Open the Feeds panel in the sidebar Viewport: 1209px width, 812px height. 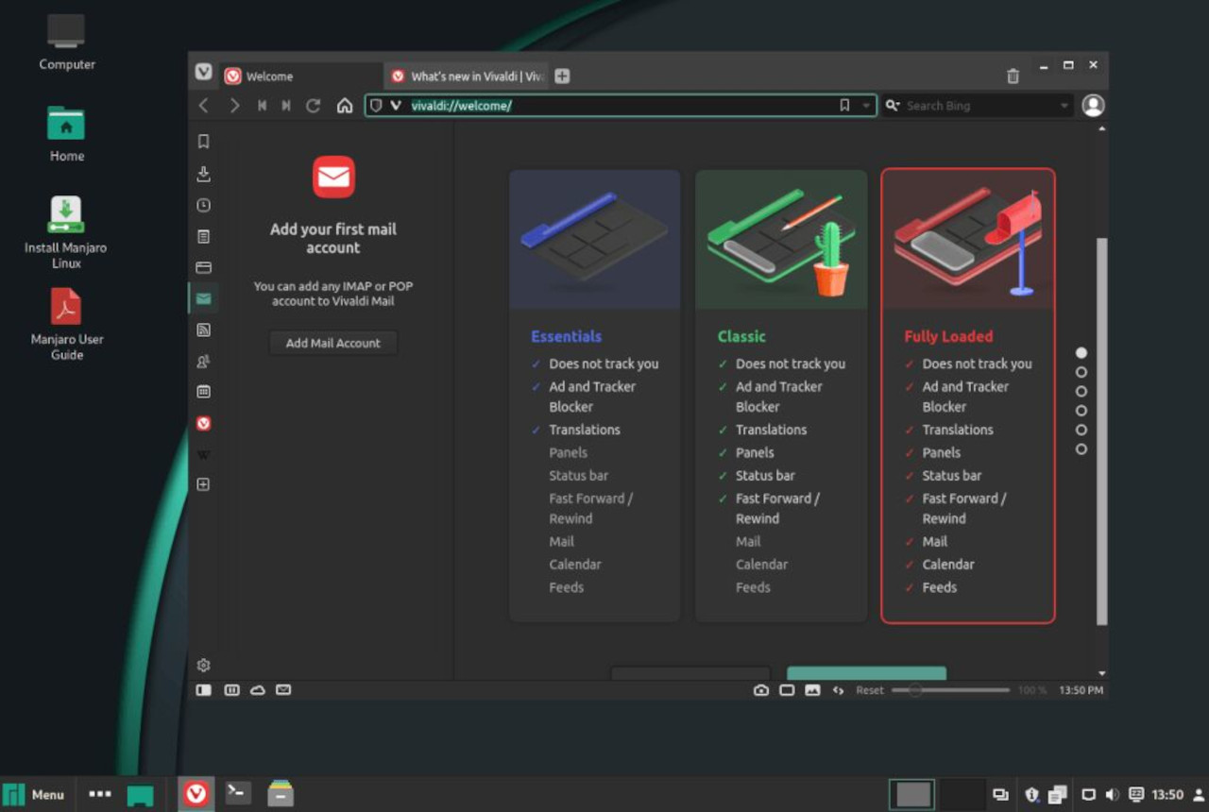203,330
